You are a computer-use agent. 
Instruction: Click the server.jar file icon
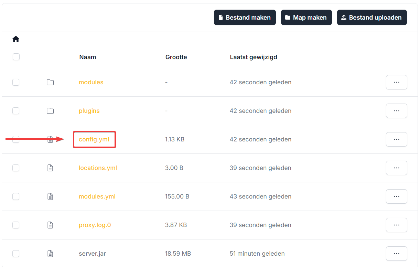point(50,254)
